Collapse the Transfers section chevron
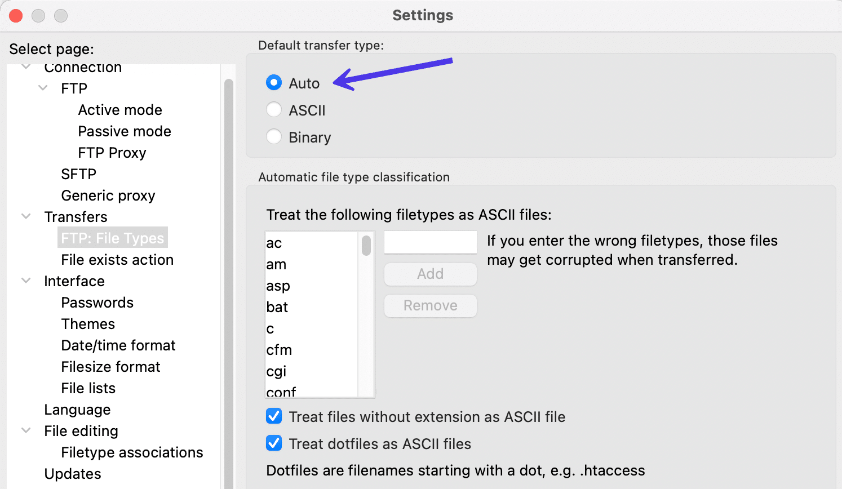The height and width of the screenshot is (489, 842). coord(26,216)
